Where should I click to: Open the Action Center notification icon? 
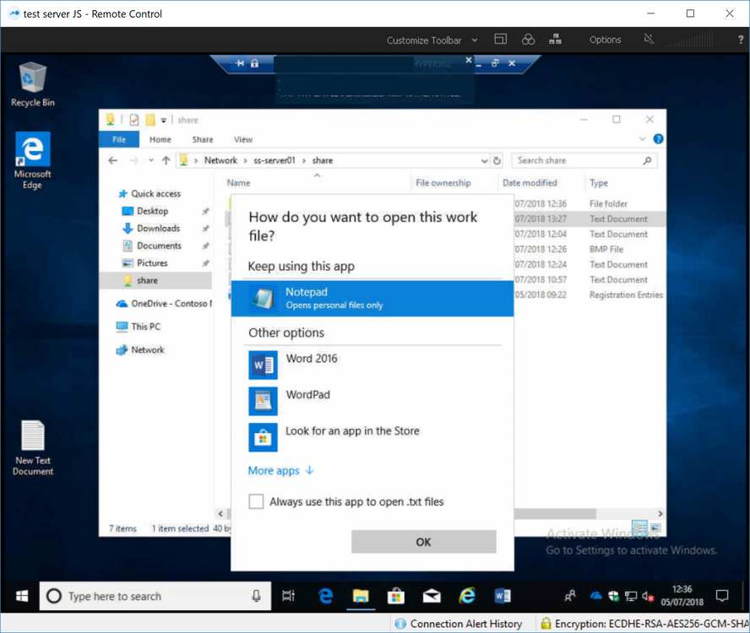(x=722, y=596)
